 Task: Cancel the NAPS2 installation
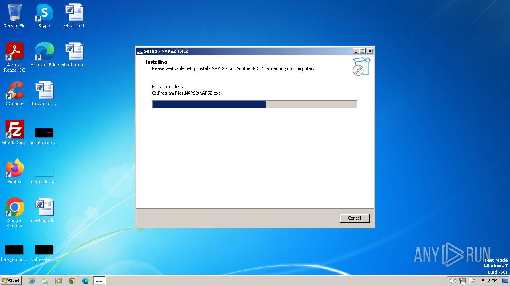coord(354,218)
